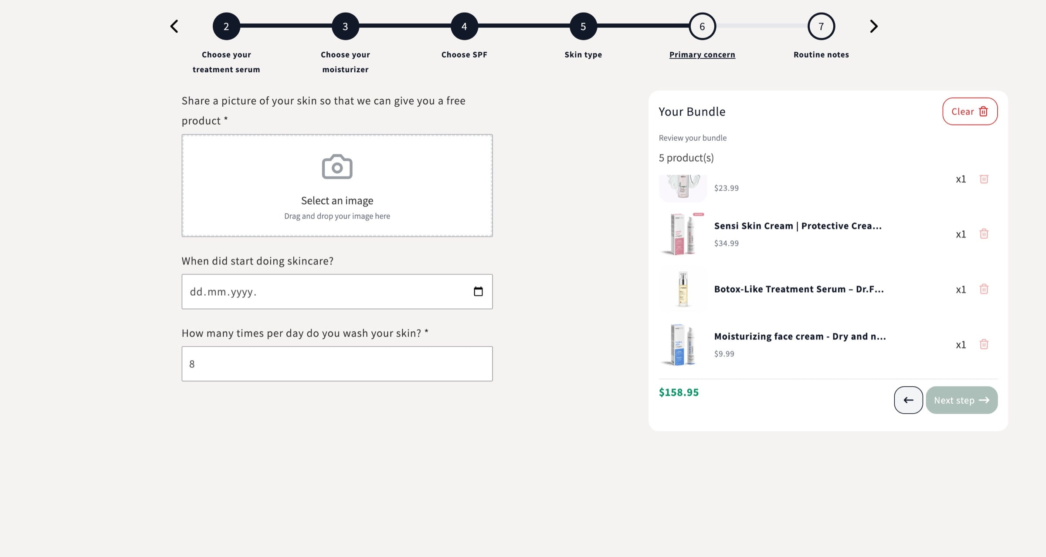Viewport: 1046px width, 557px height.
Task: Click the camera icon to upload
Action: click(x=337, y=167)
